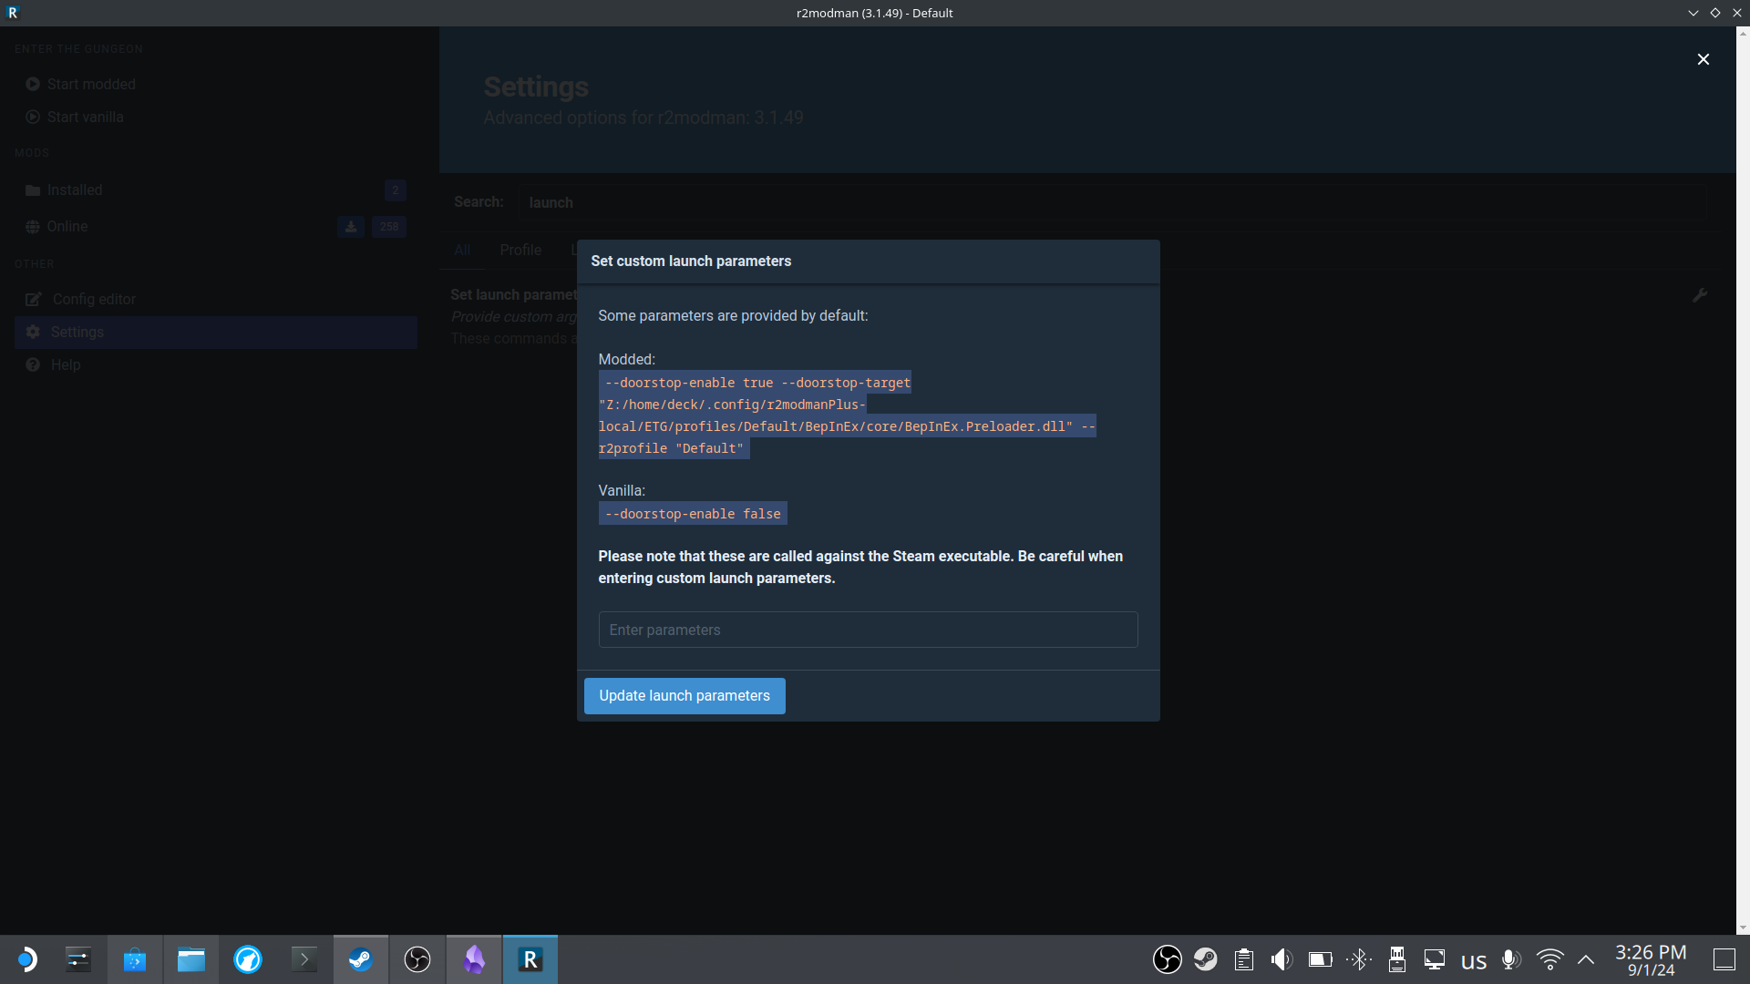
Task: Click the OBS system tray icon
Action: pyautogui.click(x=1167, y=959)
